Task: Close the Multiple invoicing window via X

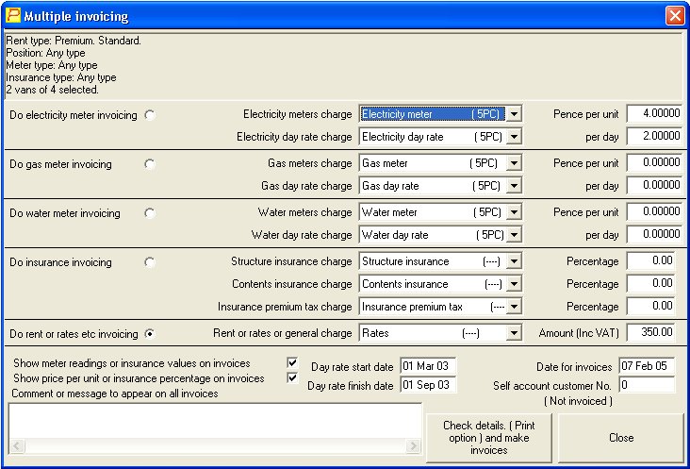Action: pos(675,16)
